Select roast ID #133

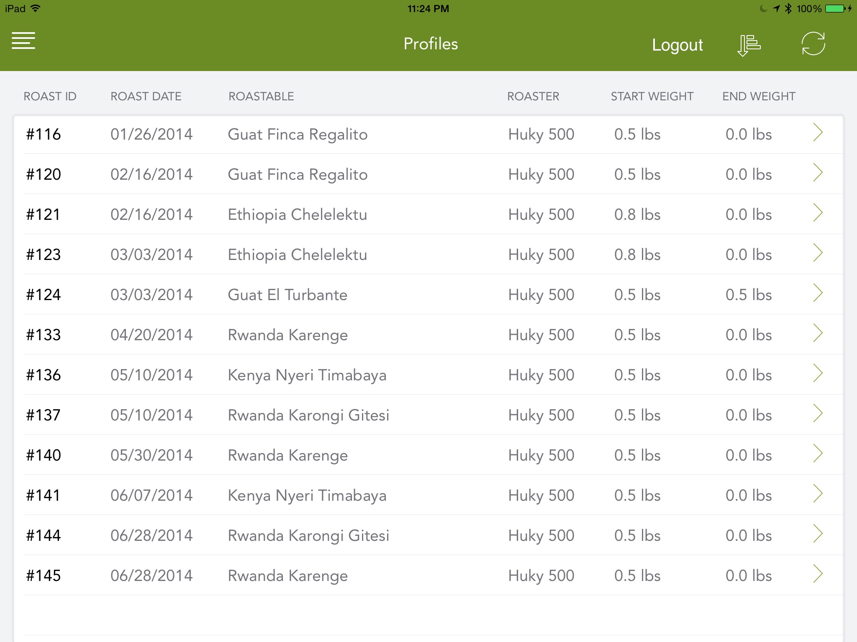(x=44, y=335)
